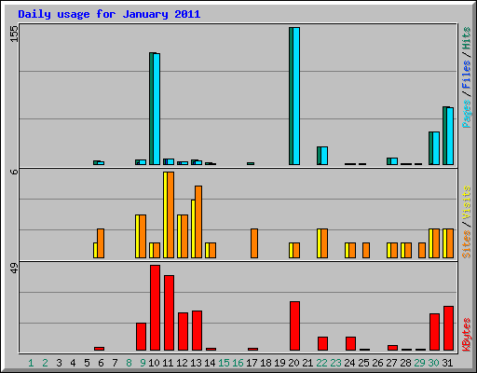This screenshot has height=373, width=477.
Task: Click the day label 11
Action: click(x=168, y=363)
